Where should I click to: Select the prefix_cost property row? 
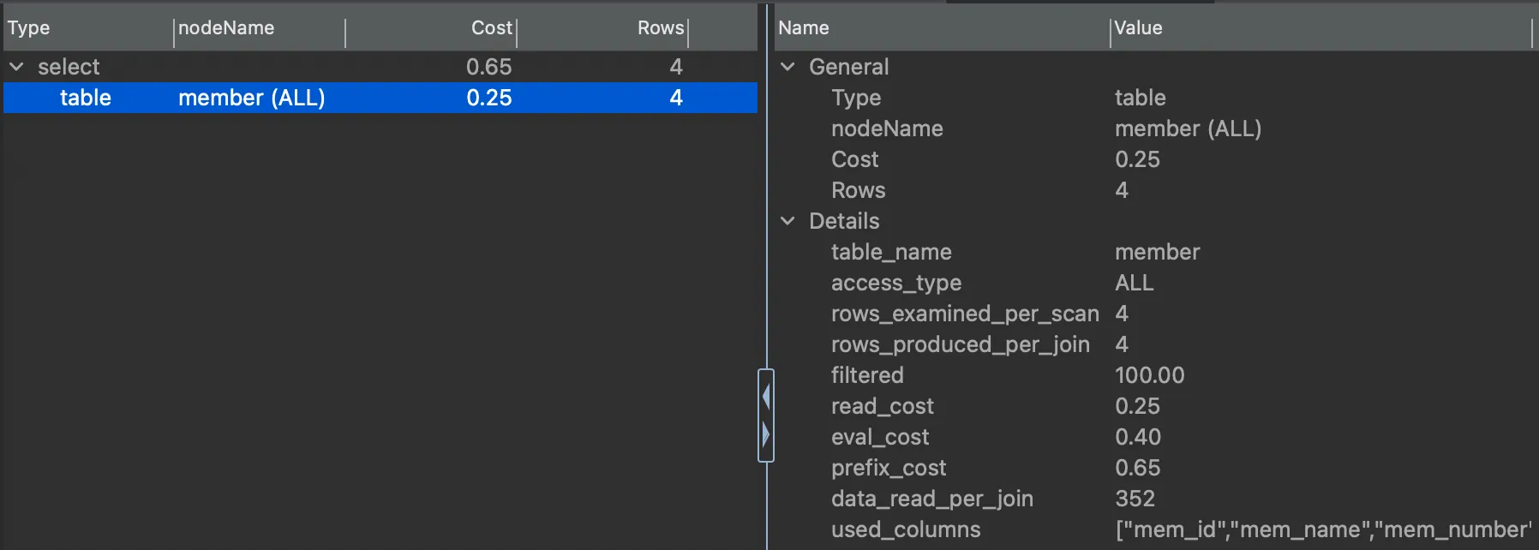pyautogui.click(x=888, y=468)
